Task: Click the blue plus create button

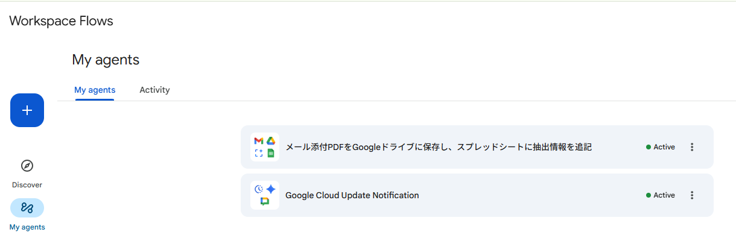Action: click(x=27, y=110)
